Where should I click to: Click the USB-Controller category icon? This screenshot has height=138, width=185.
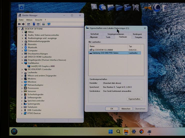(25, 110)
